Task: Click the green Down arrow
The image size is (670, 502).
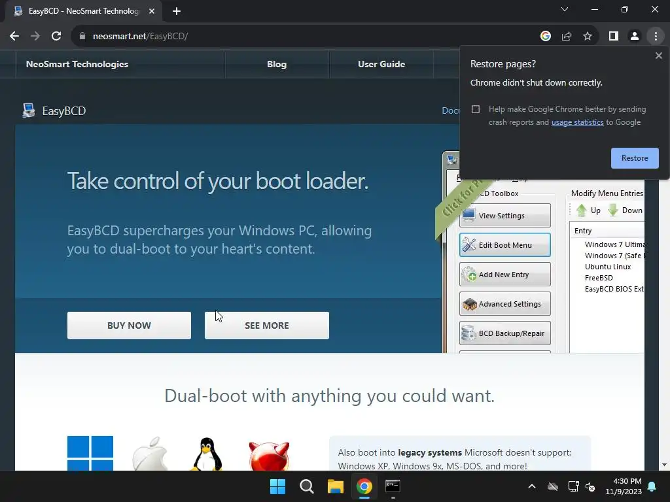Action: point(612,210)
